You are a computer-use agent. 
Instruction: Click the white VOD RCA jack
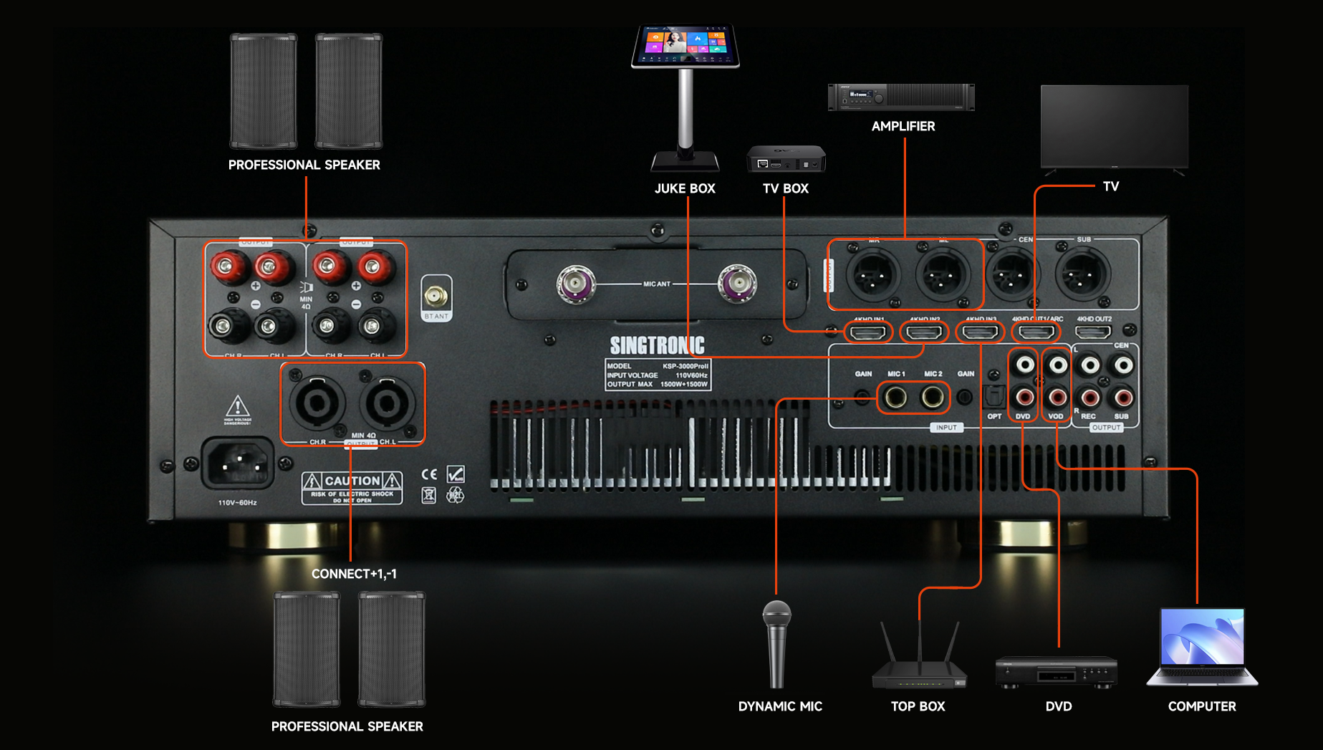click(x=1058, y=365)
